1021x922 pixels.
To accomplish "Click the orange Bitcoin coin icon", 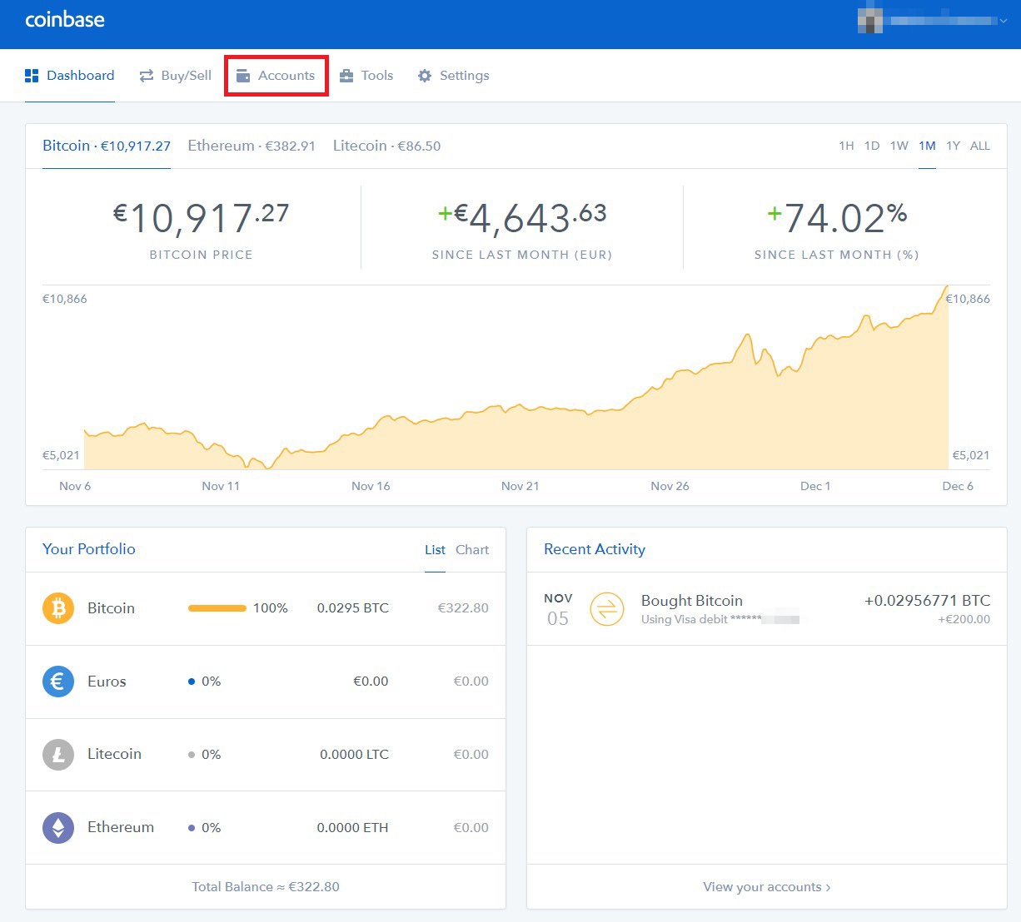I will [58, 608].
